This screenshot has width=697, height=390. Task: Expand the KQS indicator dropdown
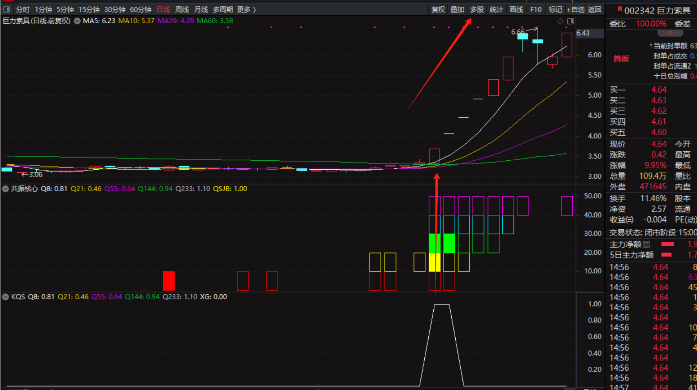click(x=5, y=297)
